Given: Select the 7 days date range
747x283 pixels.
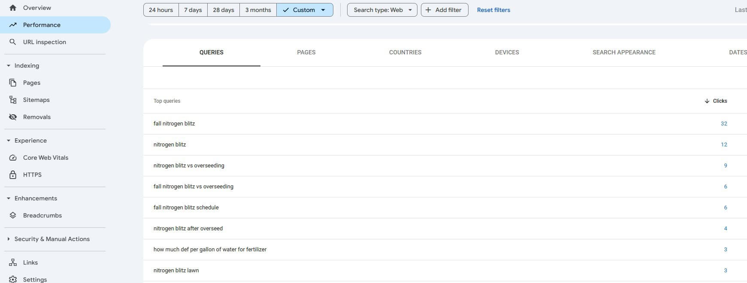Looking at the screenshot, I should (193, 10).
